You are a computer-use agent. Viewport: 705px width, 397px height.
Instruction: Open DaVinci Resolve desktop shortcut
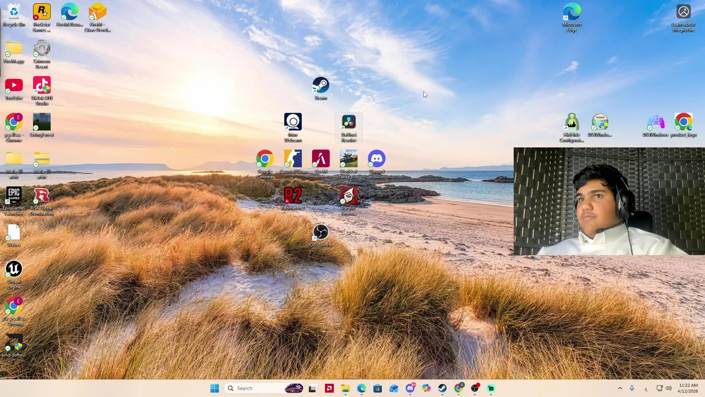(349, 128)
